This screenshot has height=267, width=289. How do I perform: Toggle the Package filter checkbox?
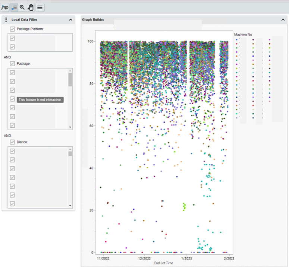coord(12,64)
